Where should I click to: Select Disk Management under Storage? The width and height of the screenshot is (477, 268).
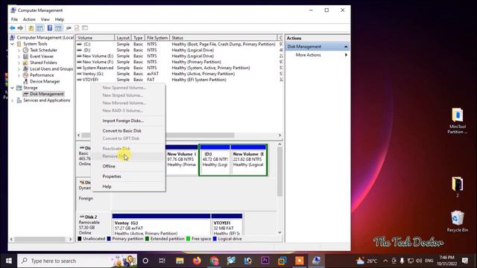47,94
